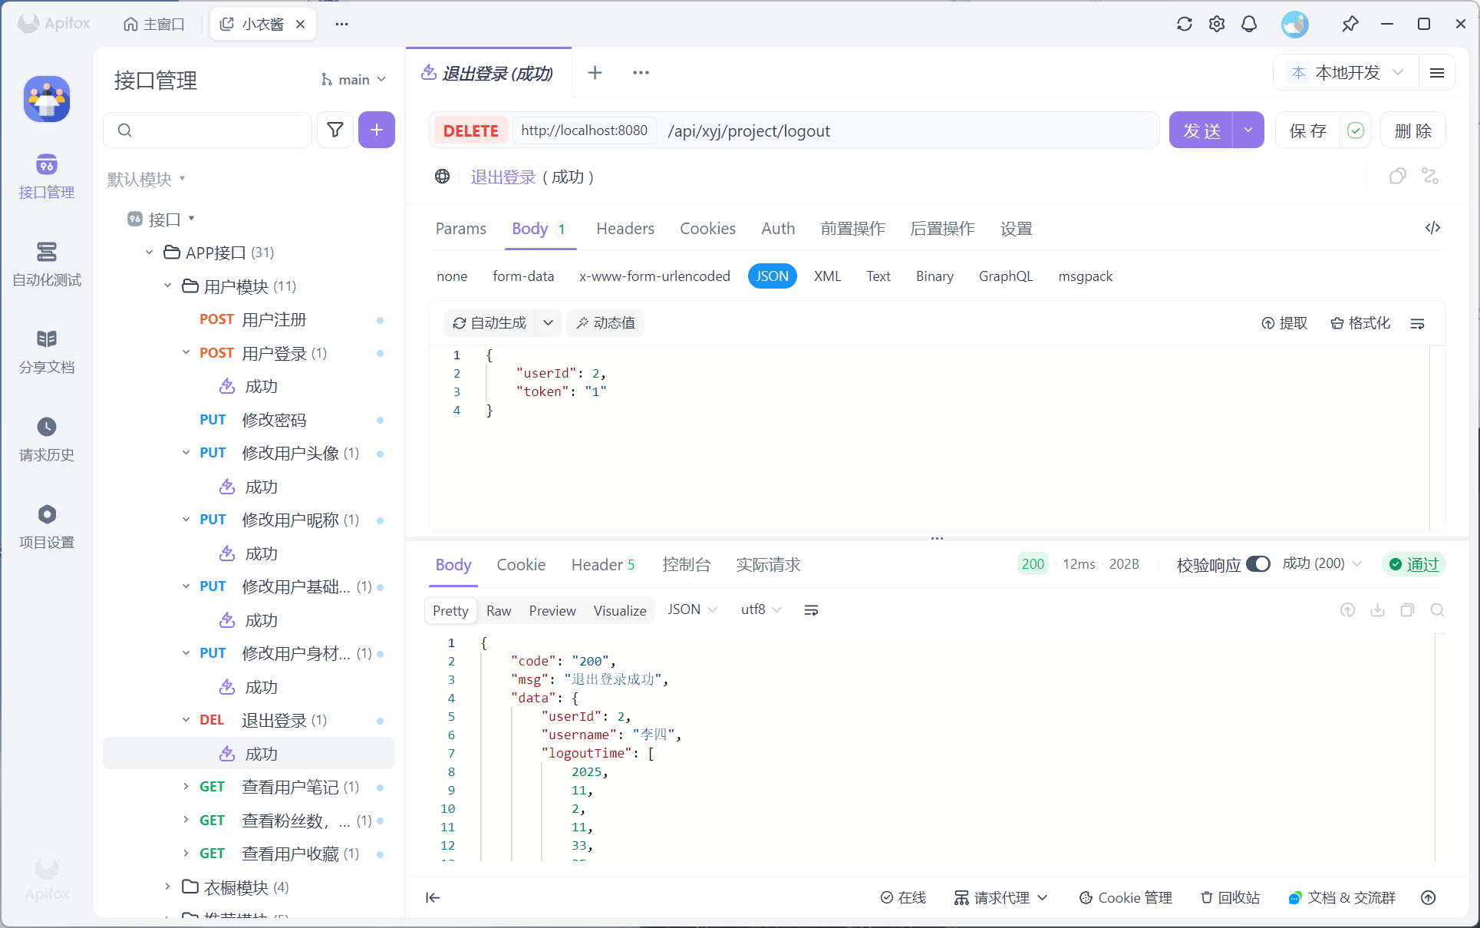The width and height of the screenshot is (1480, 928).
Task: Open the notification bell
Action: [x=1249, y=24]
